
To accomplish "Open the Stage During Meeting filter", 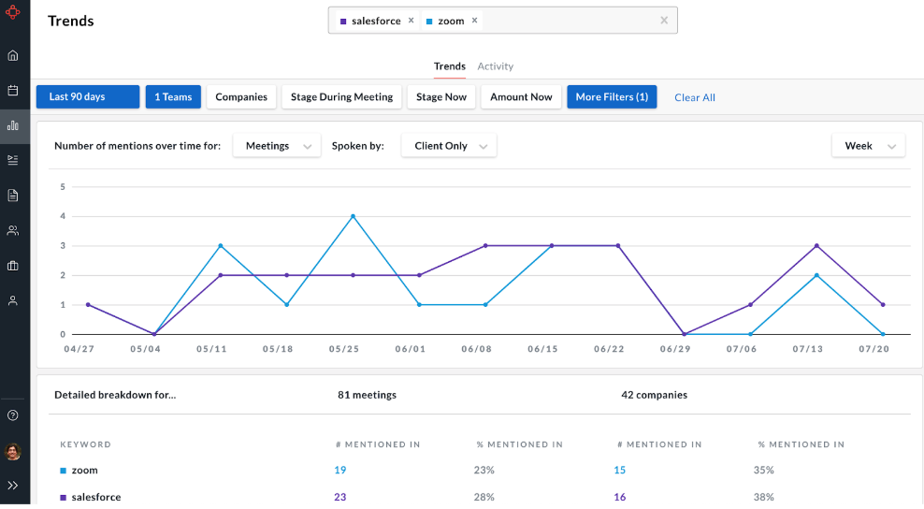I will tap(341, 96).
